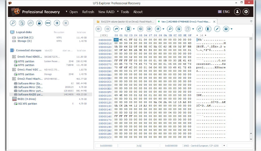Open the Tools menu
This screenshot has width=261, height=151.
tap(125, 12)
